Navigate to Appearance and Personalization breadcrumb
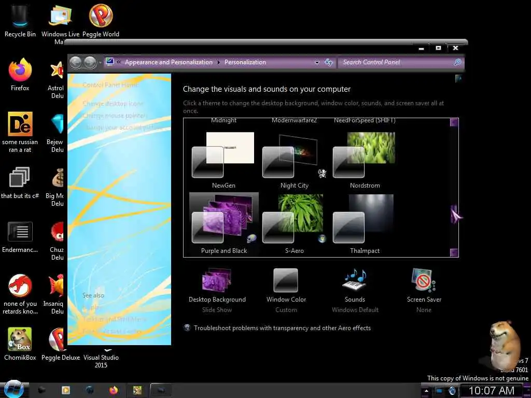 pyautogui.click(x=169, y=62)
